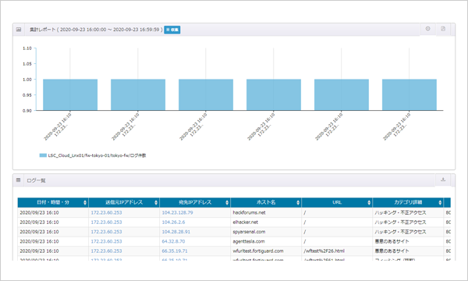Screen dimensions: 468x281
Task: Click date 2020/09/23 16:10 in elhacker.net row
Action: tap(39, 222)
